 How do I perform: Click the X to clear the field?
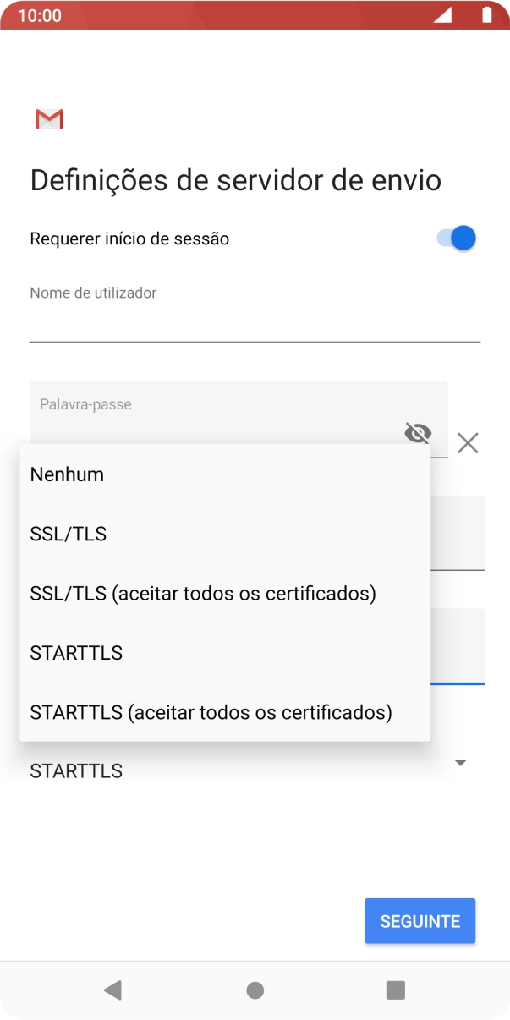468,442
